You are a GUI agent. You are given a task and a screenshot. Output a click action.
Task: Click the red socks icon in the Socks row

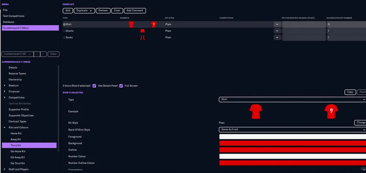pos(142,38)
